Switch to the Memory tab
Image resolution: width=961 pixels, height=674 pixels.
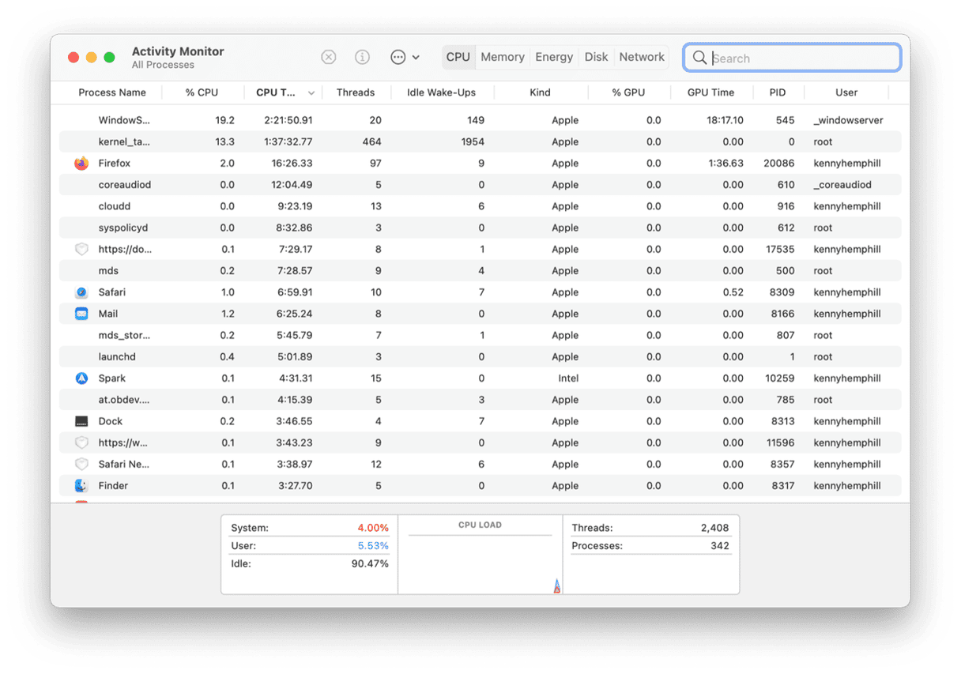tap(502, 57)
